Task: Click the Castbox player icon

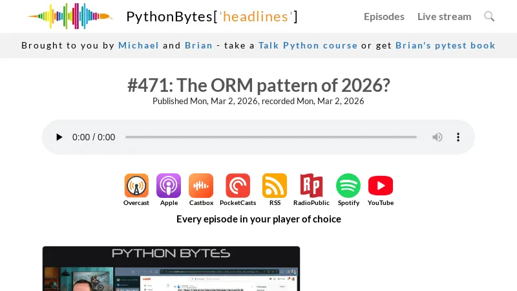Action: click(x=201, y=186)
